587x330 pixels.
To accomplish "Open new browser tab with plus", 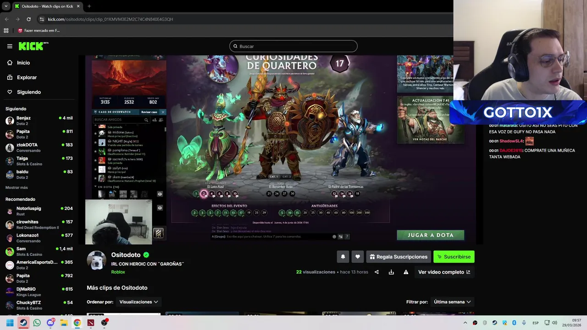I will [x=89, y=6].
